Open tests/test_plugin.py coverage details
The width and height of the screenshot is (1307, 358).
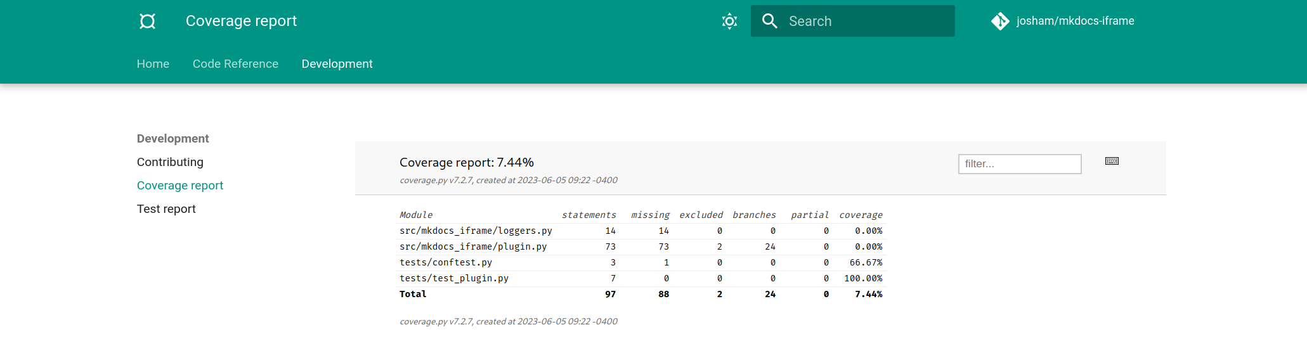454,279
